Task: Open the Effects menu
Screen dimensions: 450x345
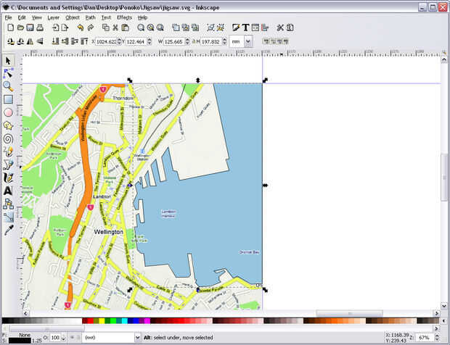Action: (x=124, y=17)
